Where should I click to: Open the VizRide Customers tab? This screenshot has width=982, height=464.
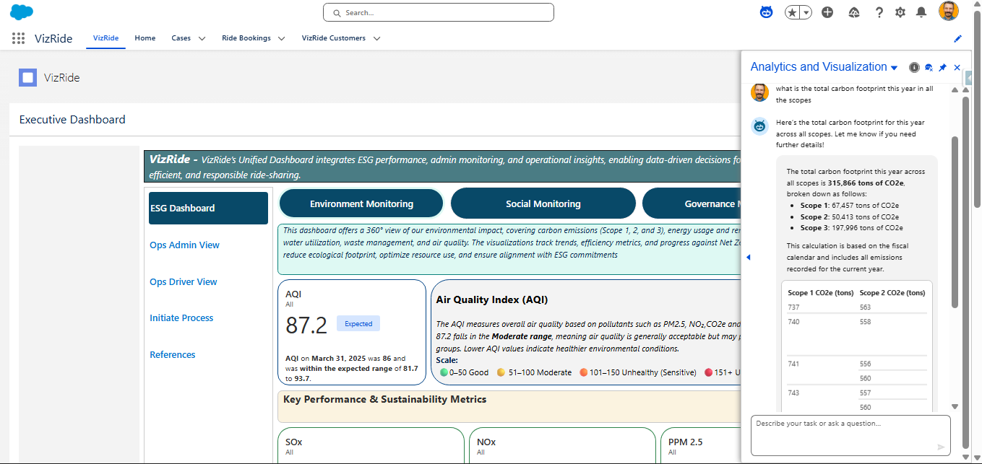point(334,38)
